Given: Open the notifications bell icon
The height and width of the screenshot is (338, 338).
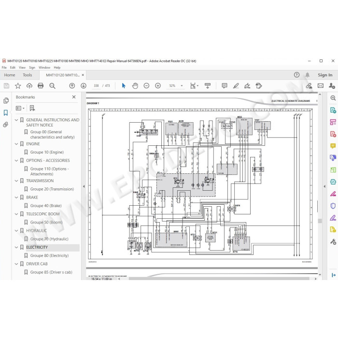Looking at the screenshot, I should pos(308,75).
